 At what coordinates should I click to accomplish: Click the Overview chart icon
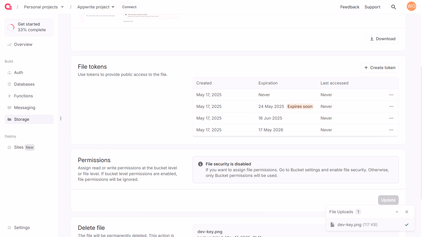coord(9,44)
